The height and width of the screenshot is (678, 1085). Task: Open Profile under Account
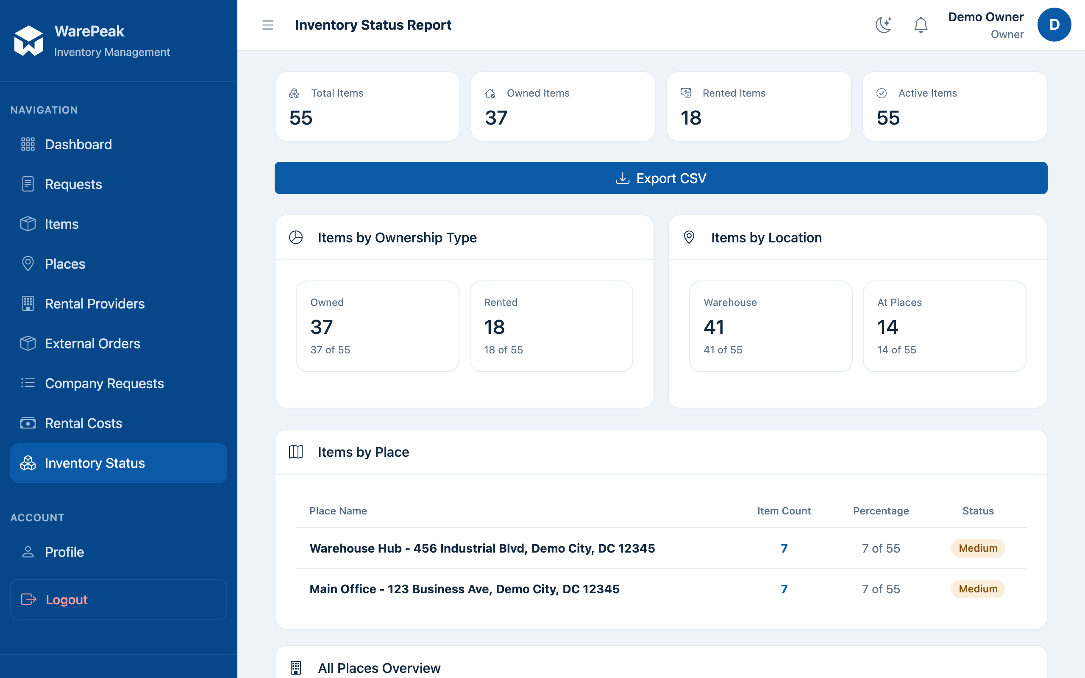[x=118, y=552]
